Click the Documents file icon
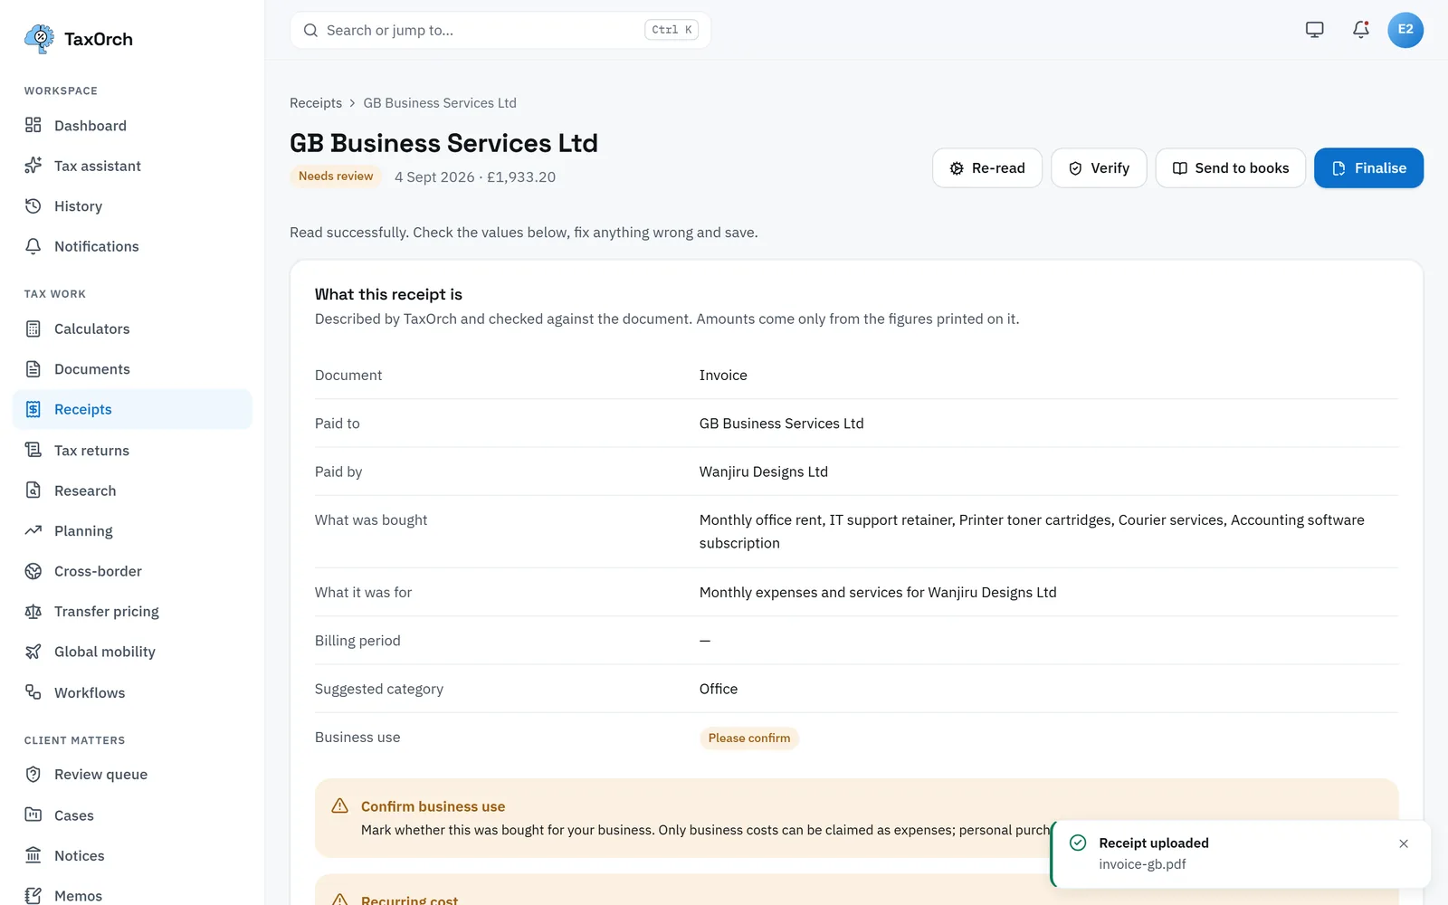The image size is (1448, 905). click(x=33, y=369)
